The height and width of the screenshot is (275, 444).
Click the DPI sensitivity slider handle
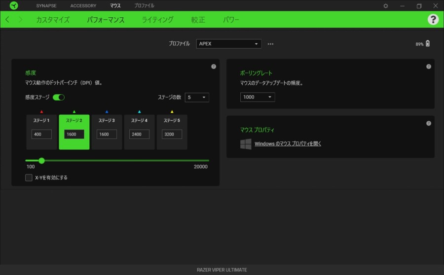41,160
